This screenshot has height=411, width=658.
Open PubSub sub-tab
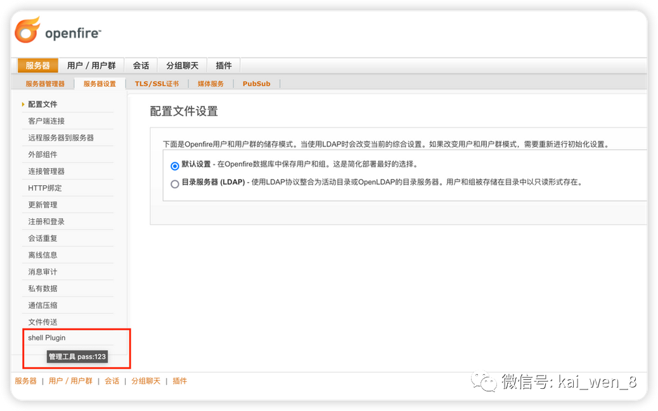[x=256, y=84]
